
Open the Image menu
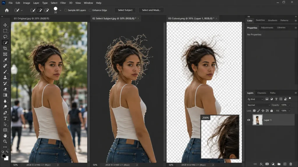26,3
